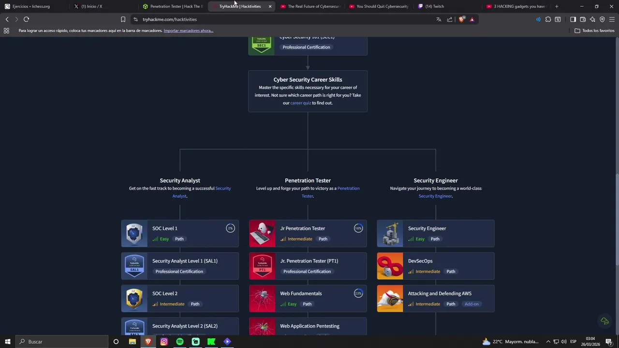The height and width of the screenshot is (348, 619).
Task: Switch to the Inicio / X tab
Action: pos(104,6)
